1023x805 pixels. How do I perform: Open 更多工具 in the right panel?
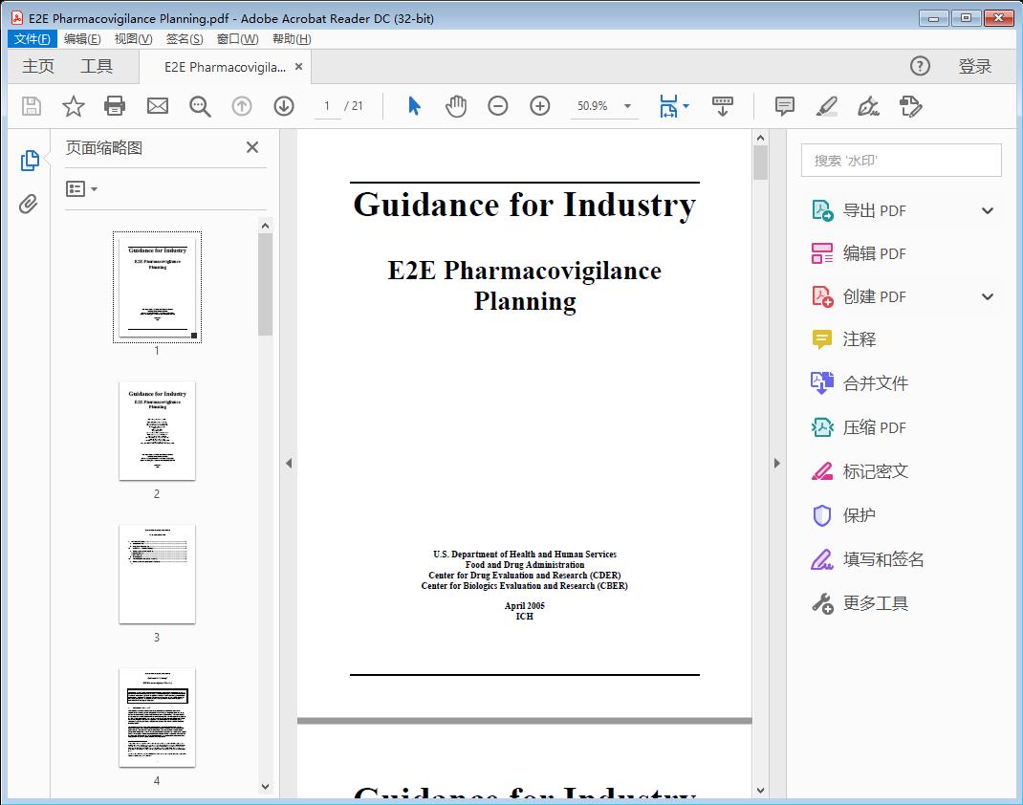pyautogui.click(x=876, y=603)
